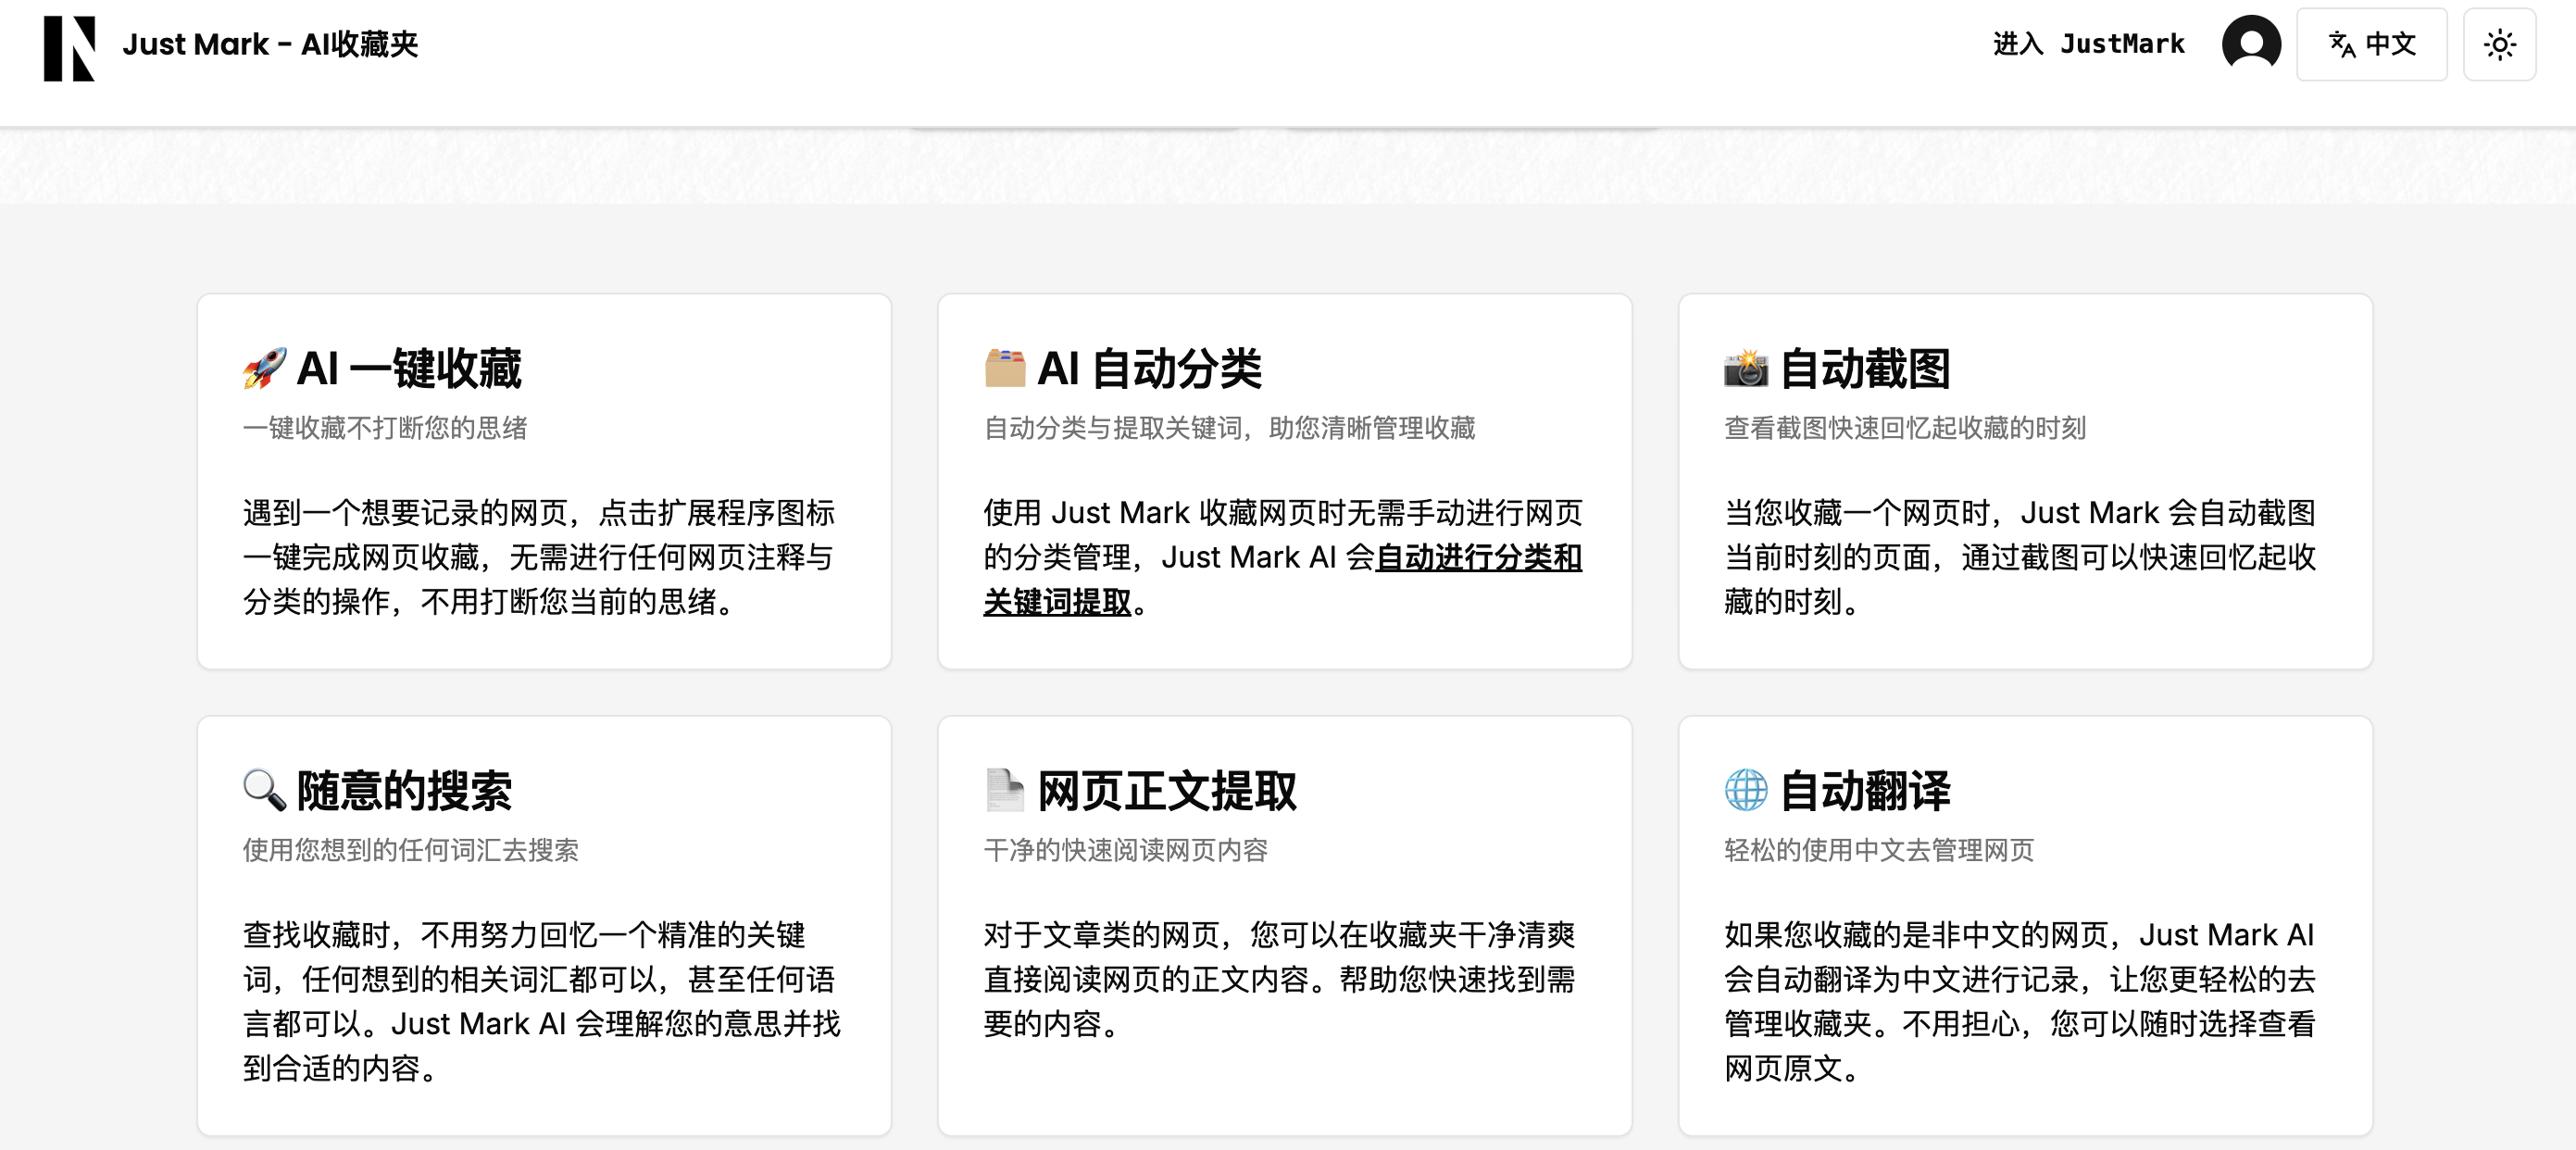
Task: Click the paragraph starting 查找收藏时
Action: (542, 1001)
